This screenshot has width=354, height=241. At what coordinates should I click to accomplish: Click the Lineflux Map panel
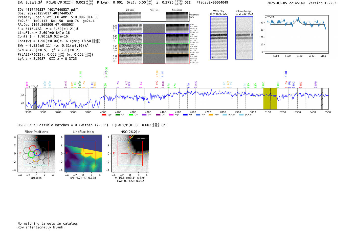[83, 154]
